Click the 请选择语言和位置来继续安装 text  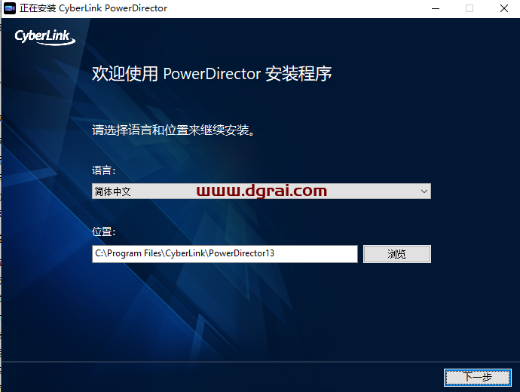tap(173, 130)
